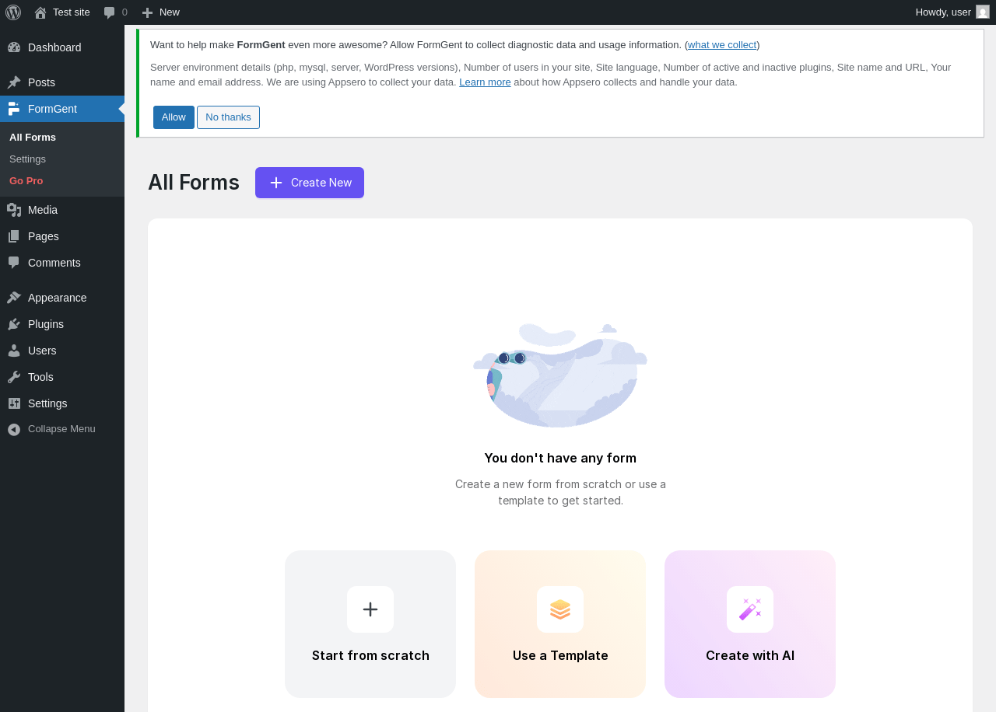Click the Media icon in sidebar
Viewport: 996px width, 712px height.
[x=14, y=210]
